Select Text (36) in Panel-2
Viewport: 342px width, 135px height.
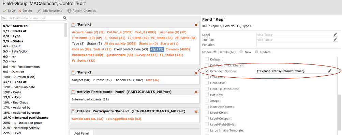pos(152,80)
